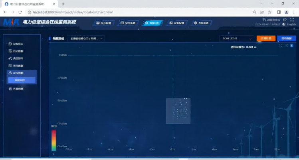The image size is (299, 160).
Task: Click the administrator user icon in header
Action: click(264, 20)
